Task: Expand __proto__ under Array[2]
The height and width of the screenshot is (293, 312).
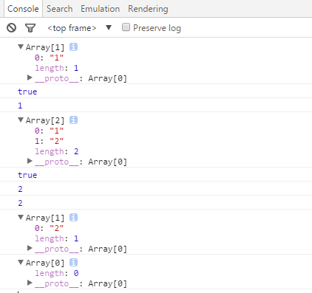Action: click(x=30, y=161)
